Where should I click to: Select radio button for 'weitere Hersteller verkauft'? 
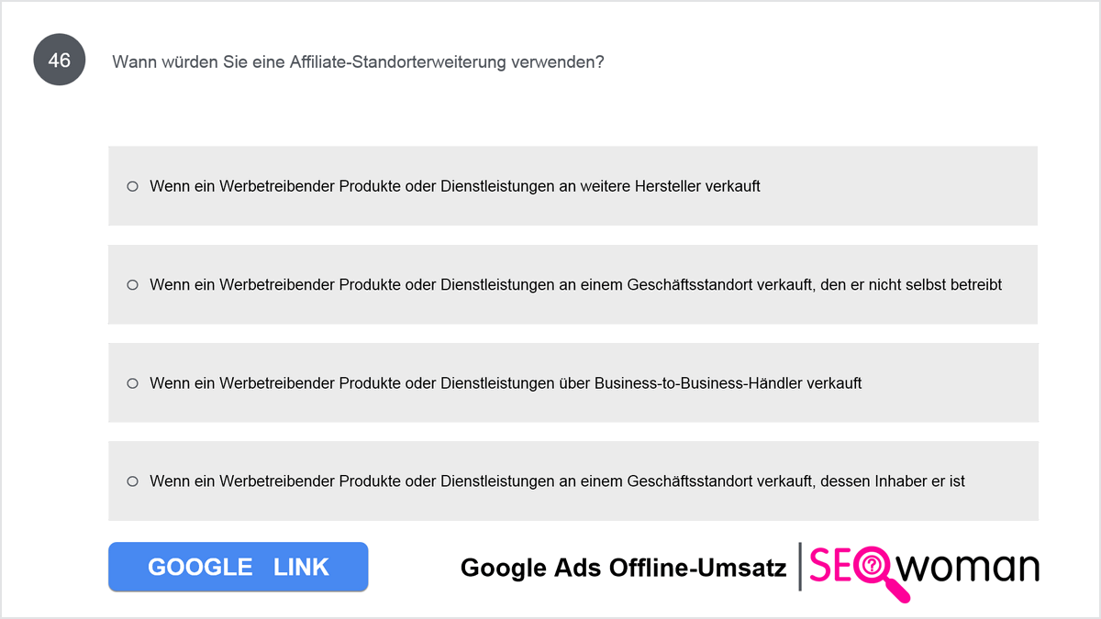click(132, 186)
